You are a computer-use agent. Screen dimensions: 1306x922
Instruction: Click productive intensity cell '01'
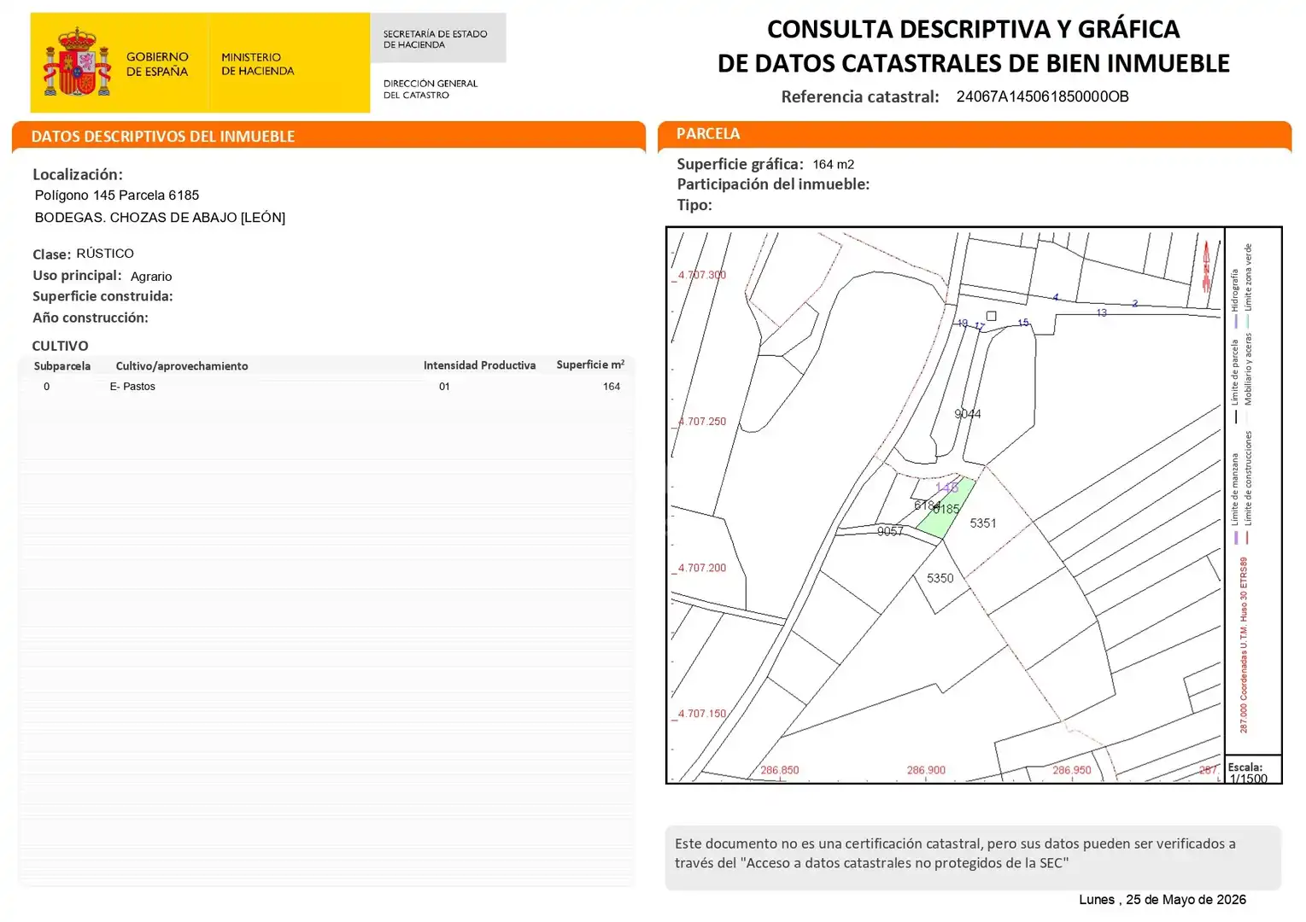tap(444, 387)
